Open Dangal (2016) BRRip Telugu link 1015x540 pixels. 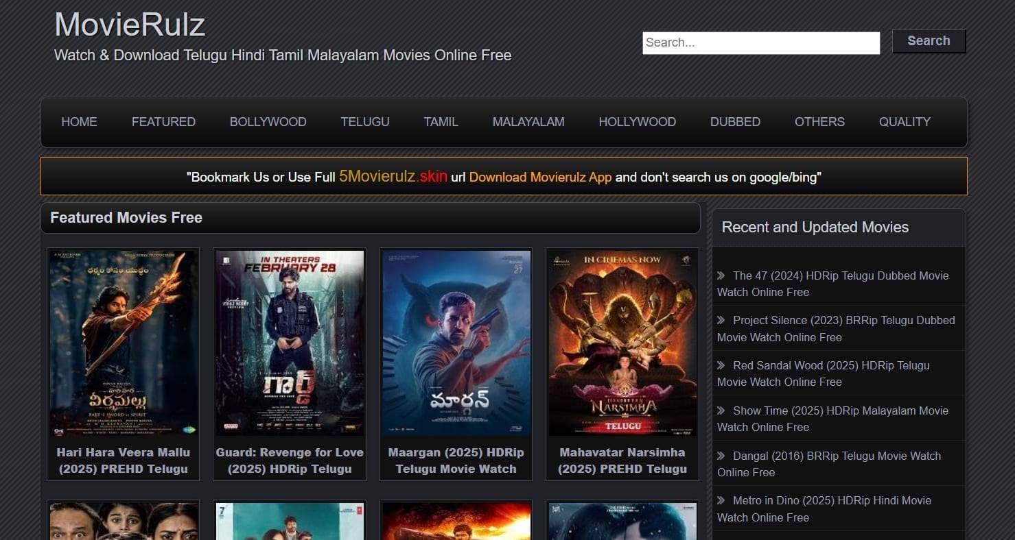click(829, 464)
